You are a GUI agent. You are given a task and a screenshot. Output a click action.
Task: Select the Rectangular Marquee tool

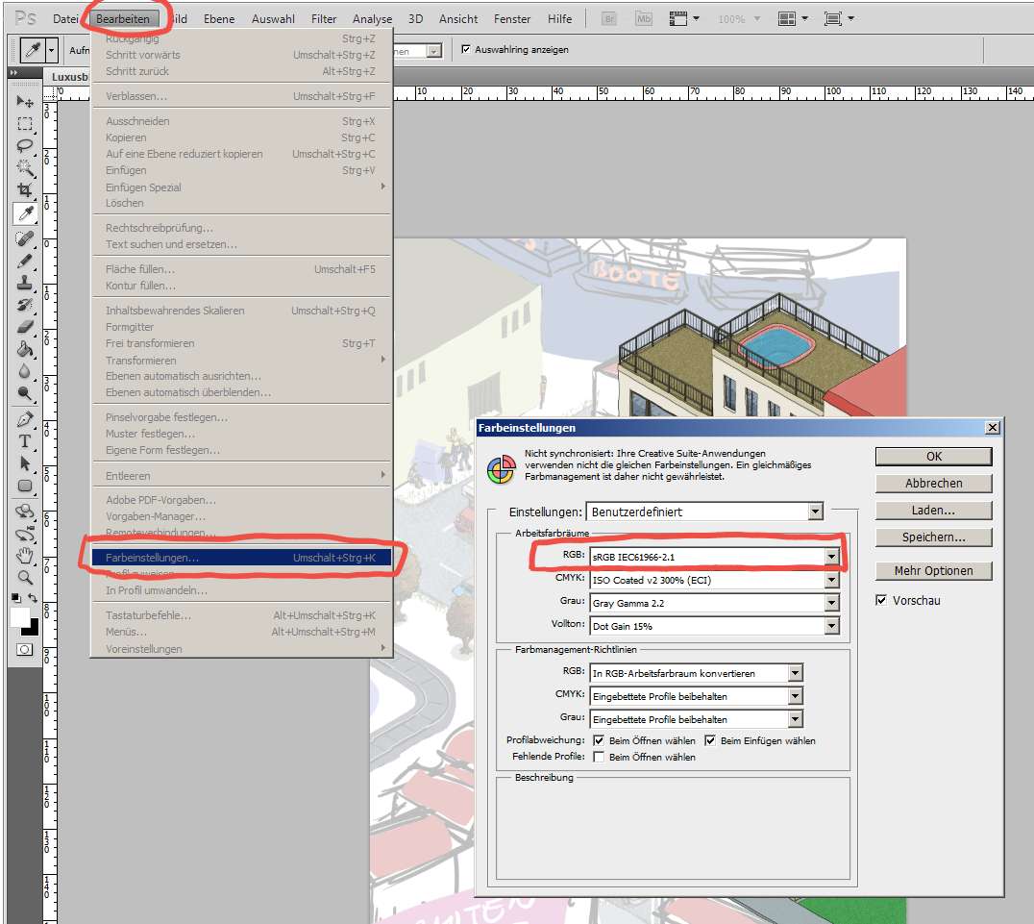(x=25, y=123)
